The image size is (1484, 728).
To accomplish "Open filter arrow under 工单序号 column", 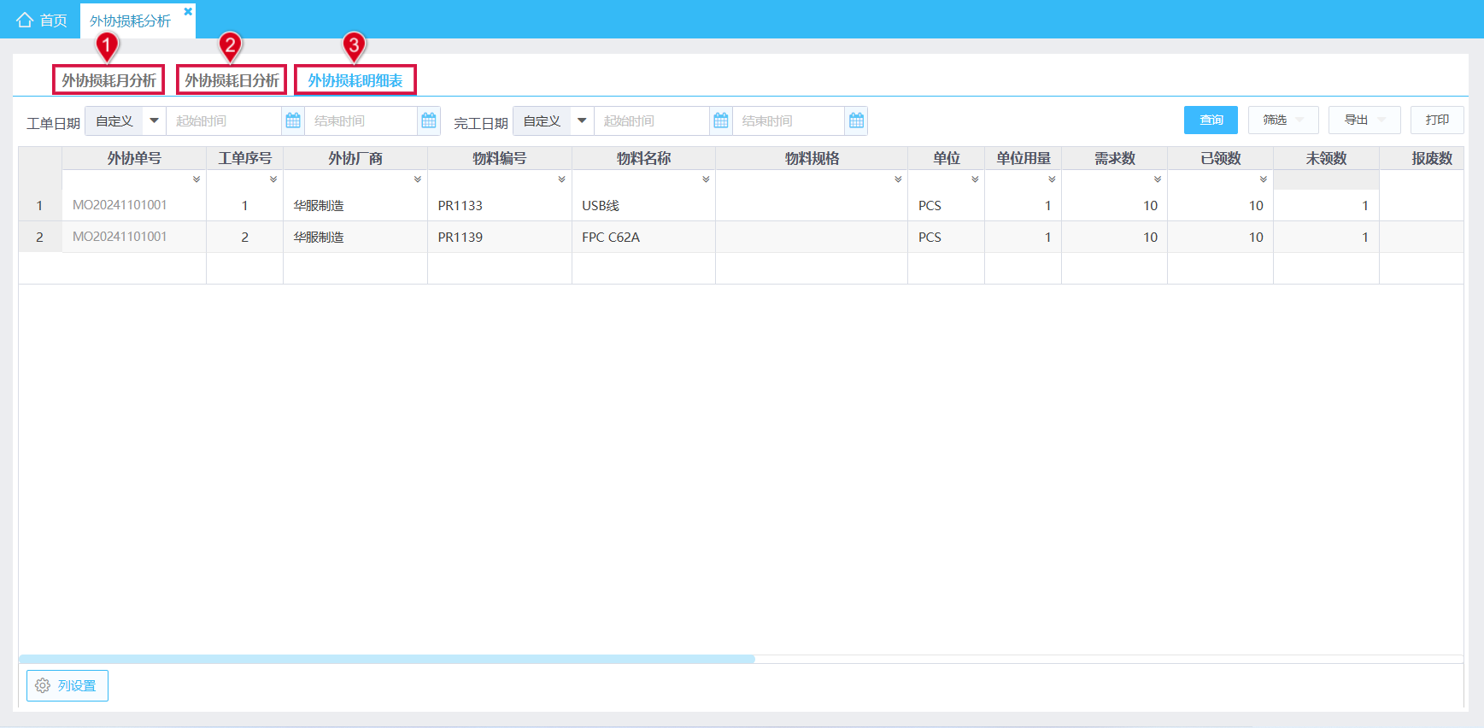I will point(273,179).
